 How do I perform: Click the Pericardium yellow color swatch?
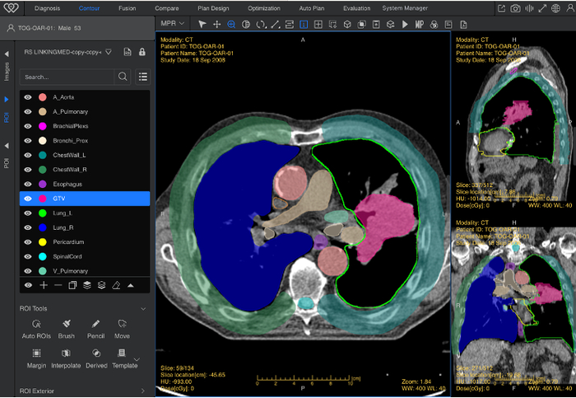pyautogui.click(x=42, y=242)
